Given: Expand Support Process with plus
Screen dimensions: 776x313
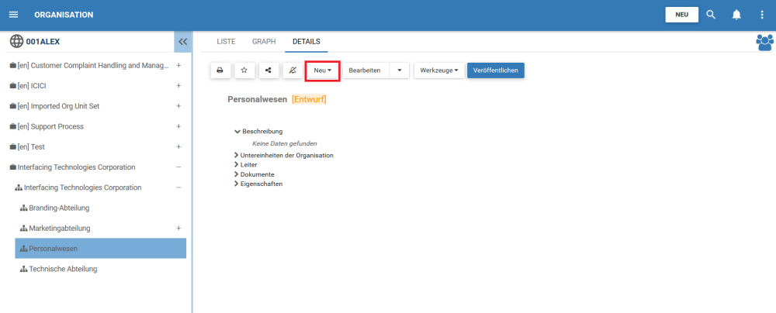Looking at the screenshot, I should (x=178, y=126).
